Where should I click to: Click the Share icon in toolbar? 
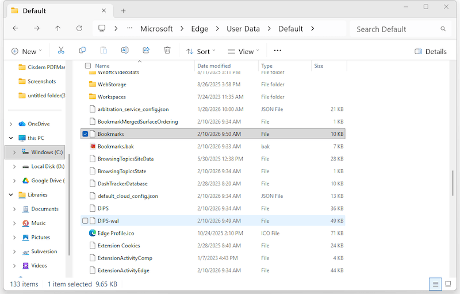[146, 51]
